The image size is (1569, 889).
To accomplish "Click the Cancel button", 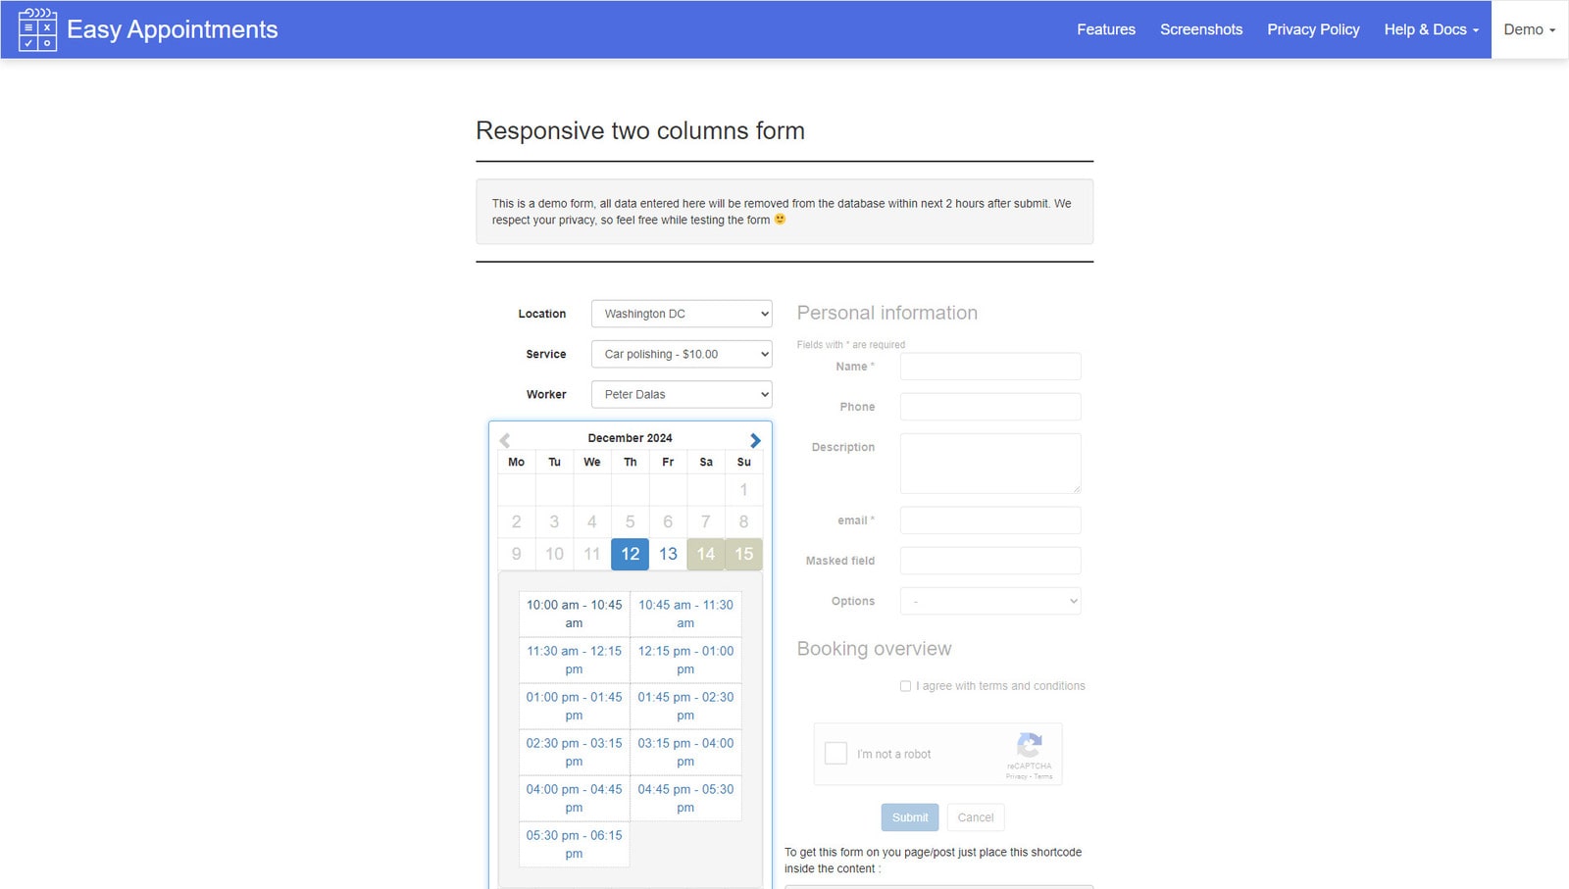I will tap(976, 817).
